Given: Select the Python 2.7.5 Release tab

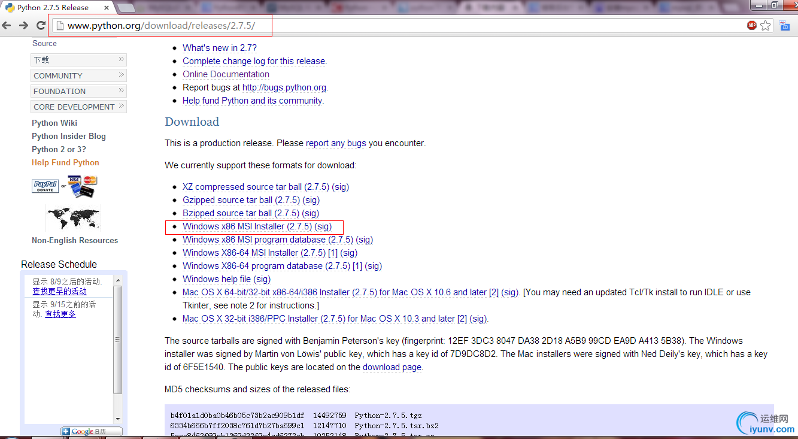Looking at the screenshot, I should [x=54, y=7].
